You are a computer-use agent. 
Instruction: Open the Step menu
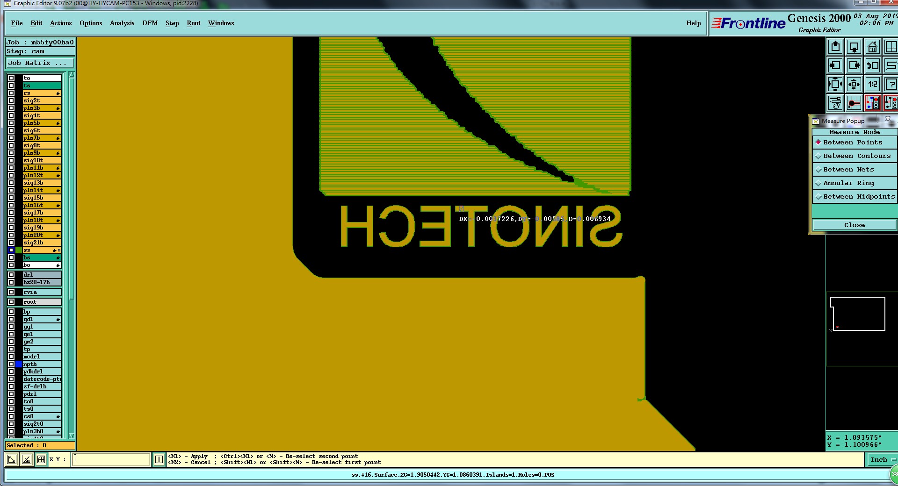click(172, 23)
